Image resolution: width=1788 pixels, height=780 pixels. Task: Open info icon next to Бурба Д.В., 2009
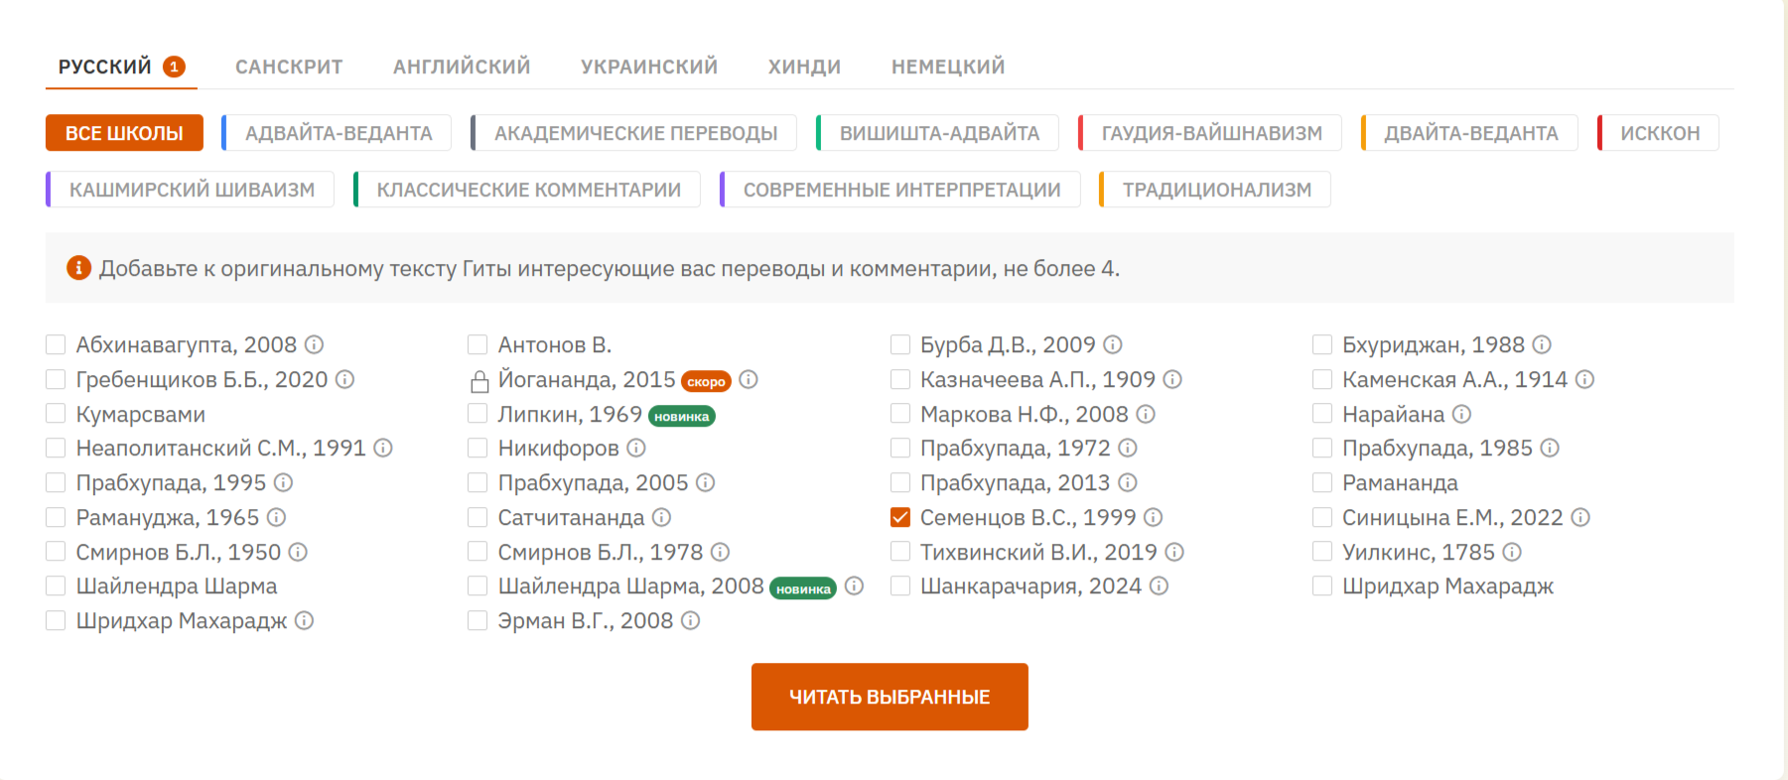tap(1113, 344)
